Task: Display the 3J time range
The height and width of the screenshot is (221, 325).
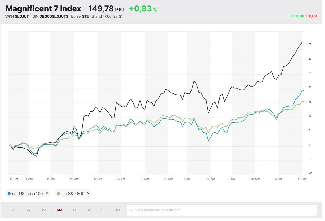Action: click(x=89, y=210)
